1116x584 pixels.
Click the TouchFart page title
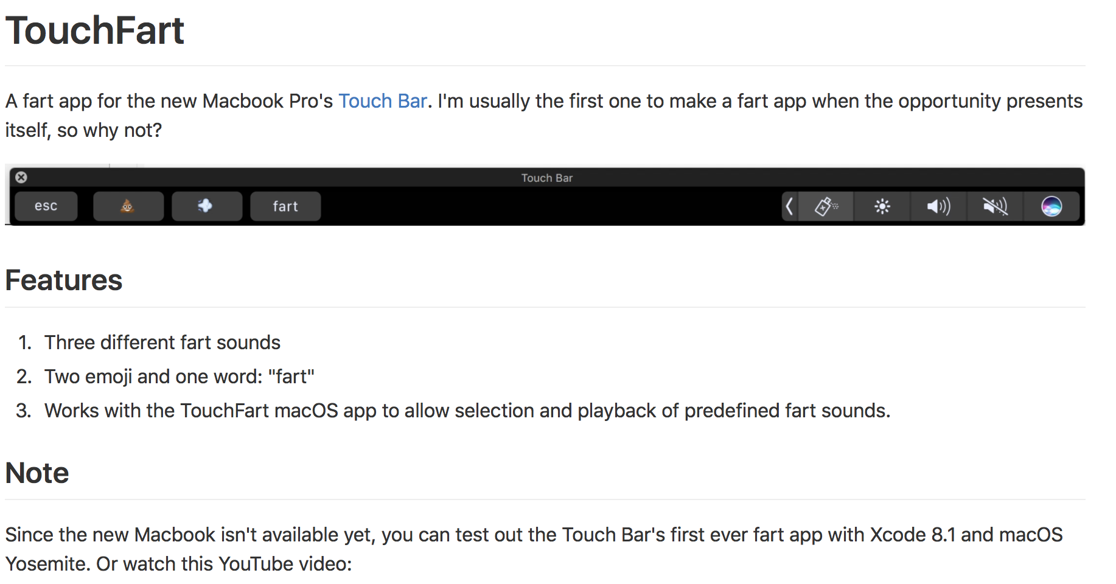click(94, 31)
